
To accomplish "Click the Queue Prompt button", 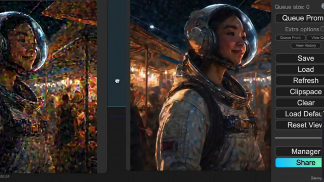I will (300, 18).
